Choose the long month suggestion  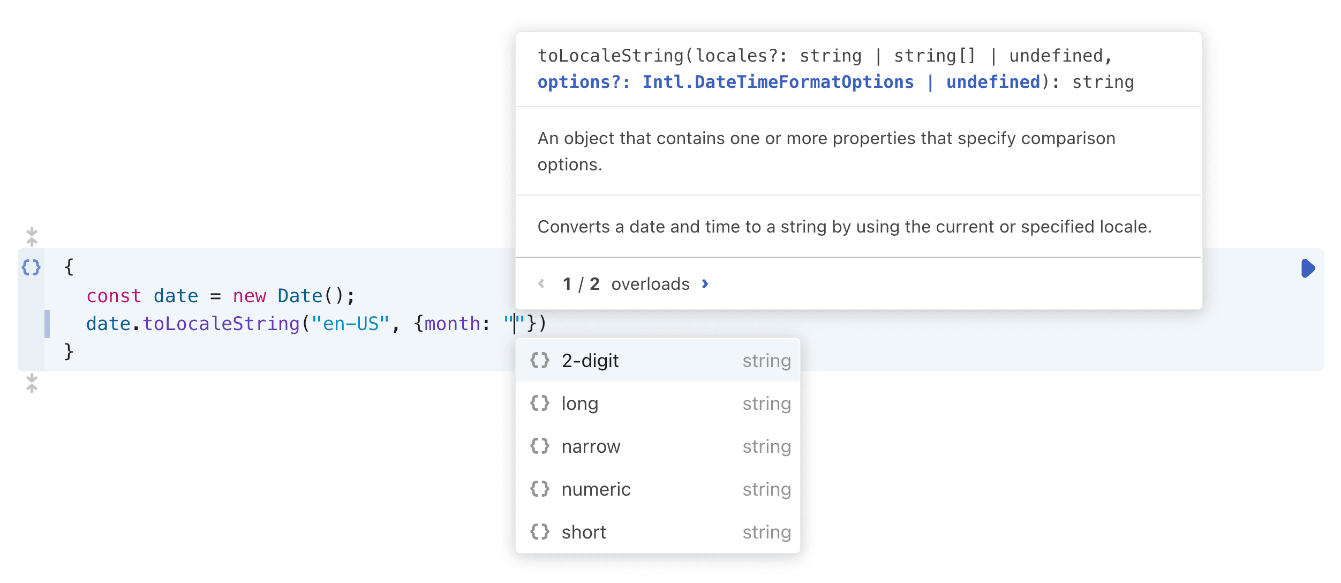580,403
